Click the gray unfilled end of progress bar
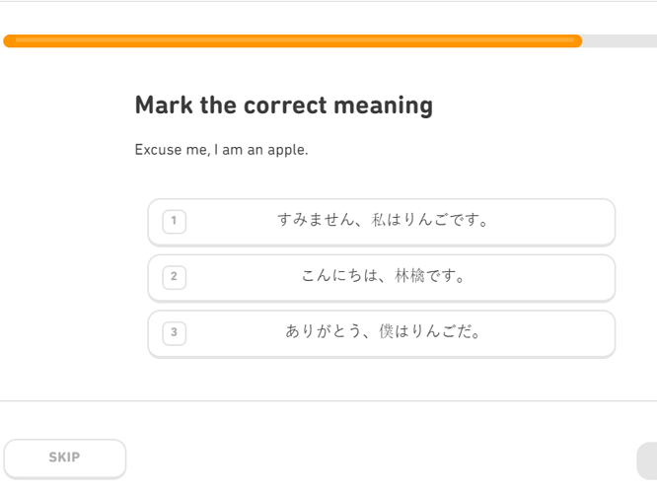 point(620,41)
